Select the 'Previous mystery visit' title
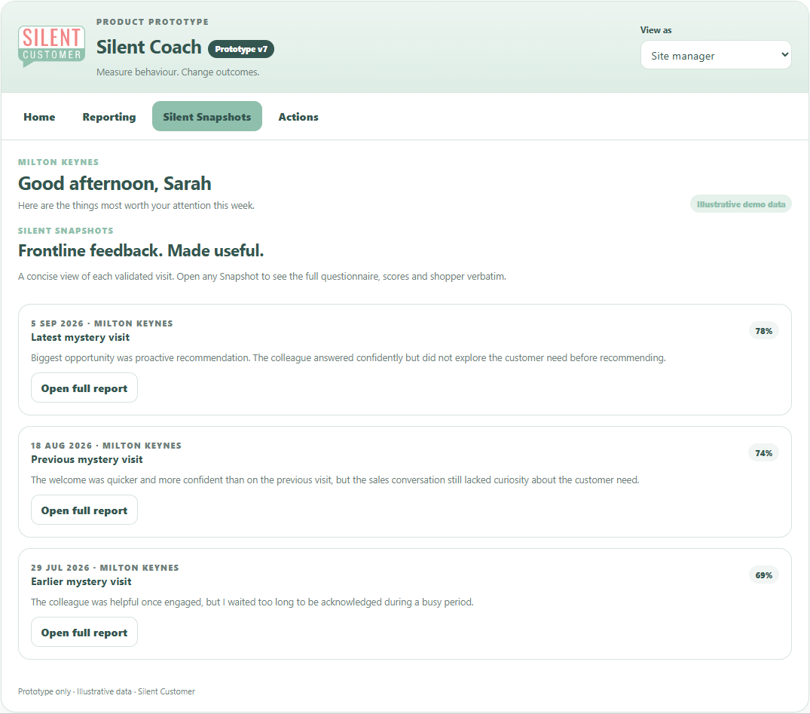The height and width of the screenshot is (714, 810). click(x=87, y=459)
